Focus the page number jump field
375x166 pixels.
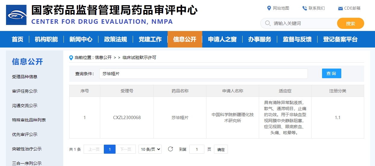pyautogui.click(x=197, y=149)
